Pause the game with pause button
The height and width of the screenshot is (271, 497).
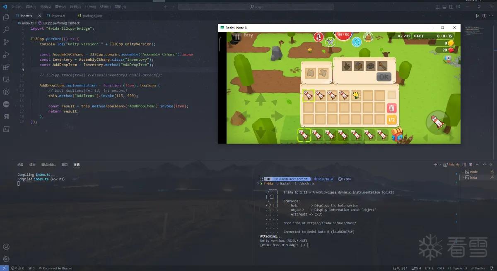coord(236,37)
